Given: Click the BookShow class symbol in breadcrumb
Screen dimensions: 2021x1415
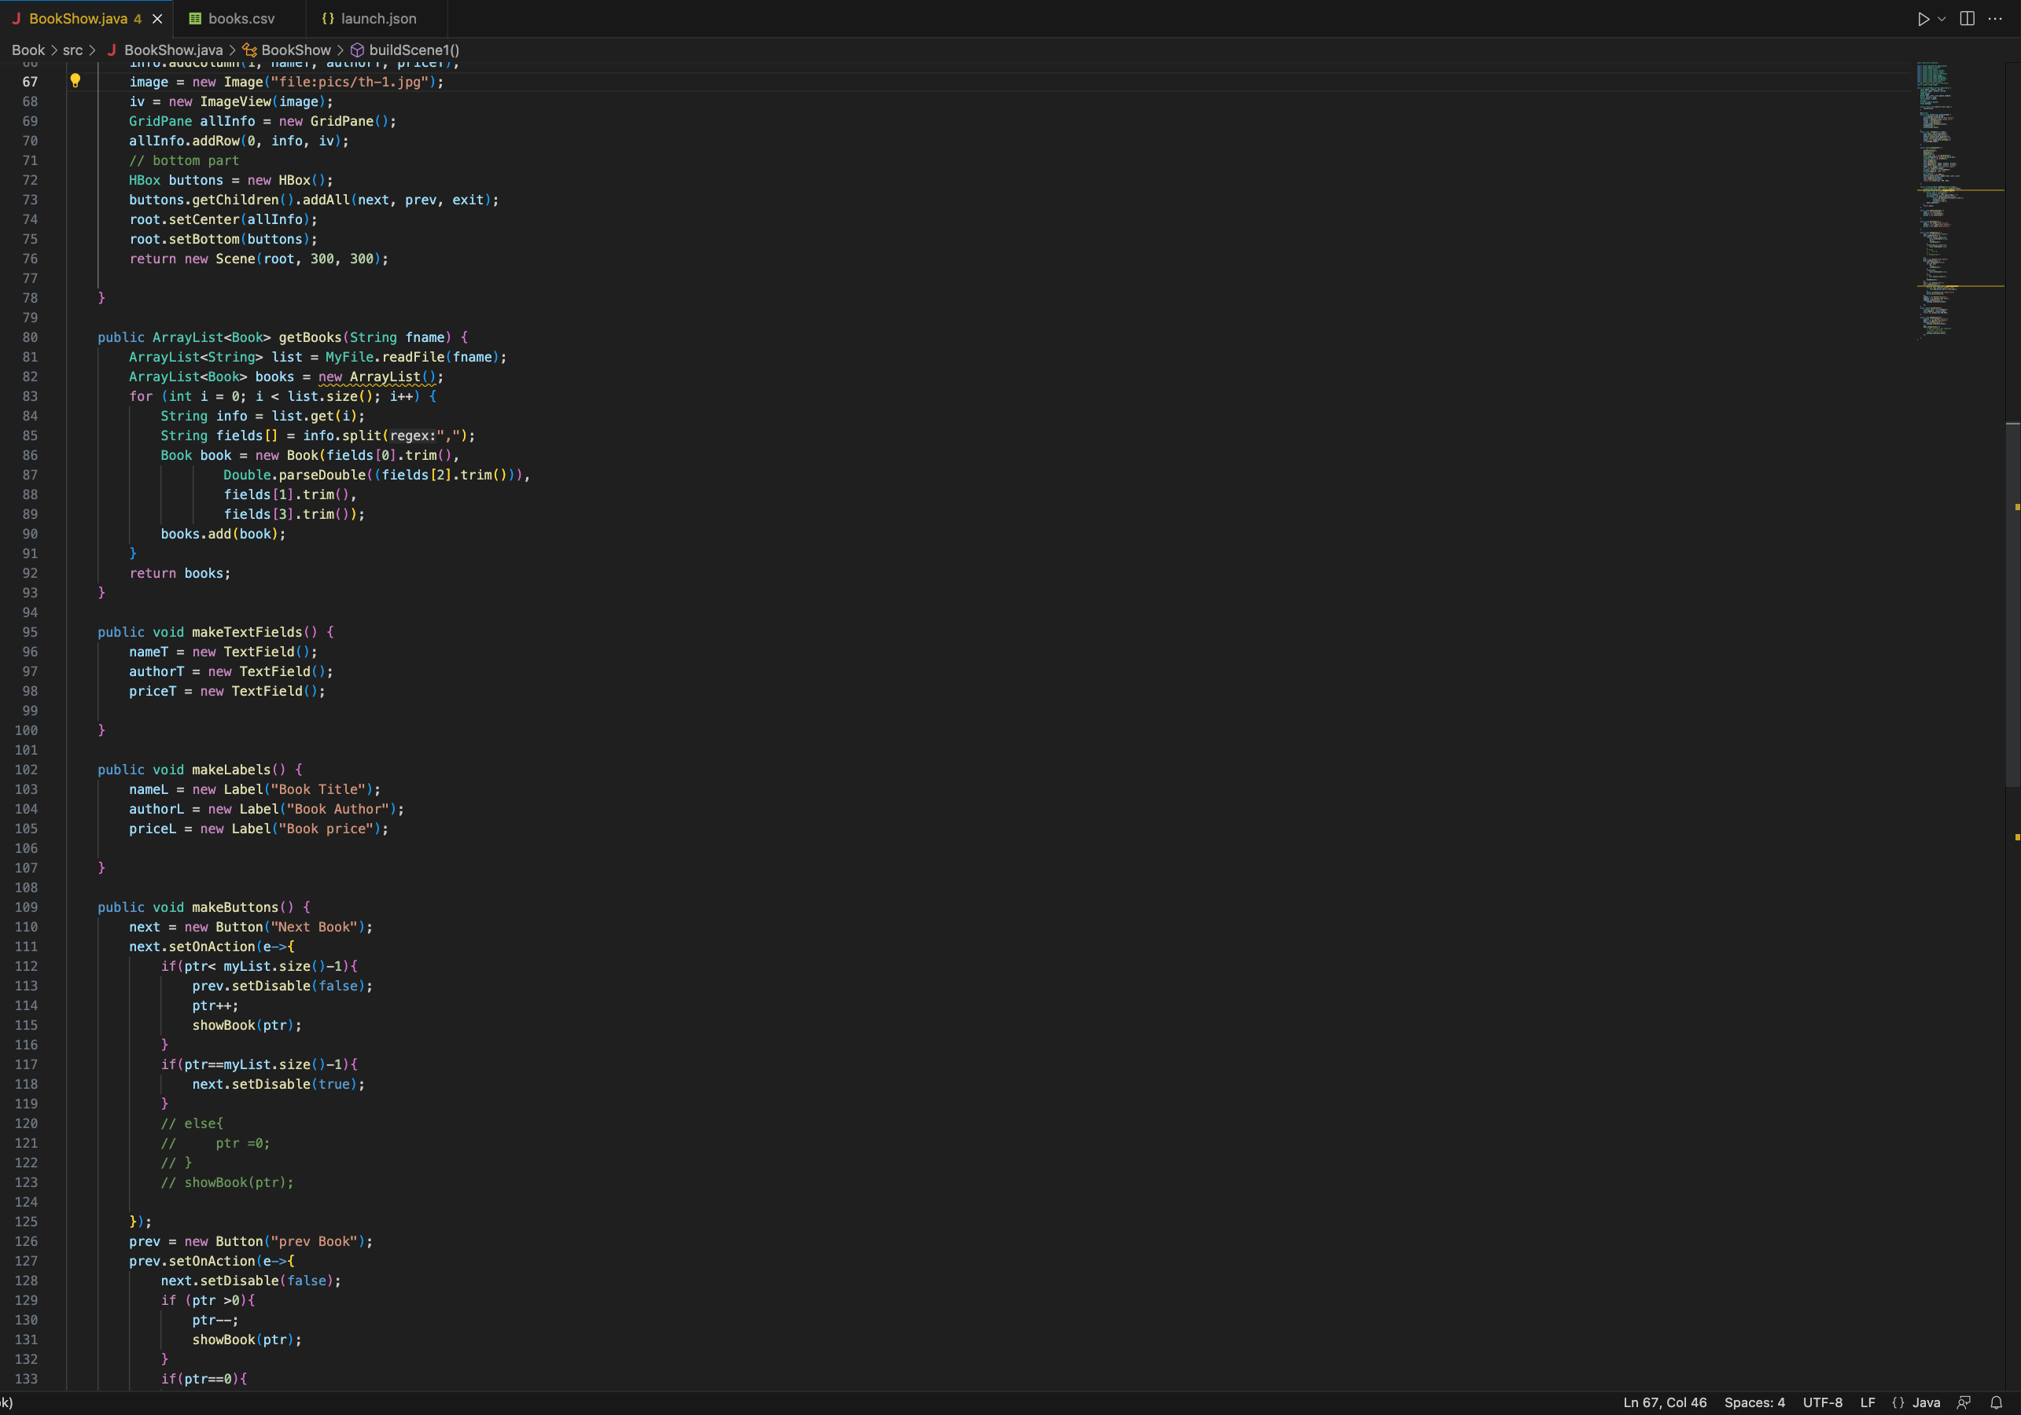Looking at the screenshot, I should point(296,50).
